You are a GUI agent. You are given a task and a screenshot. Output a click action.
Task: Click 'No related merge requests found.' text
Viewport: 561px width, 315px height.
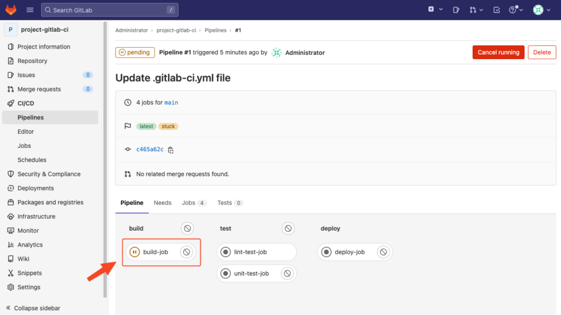coord(182,174)
